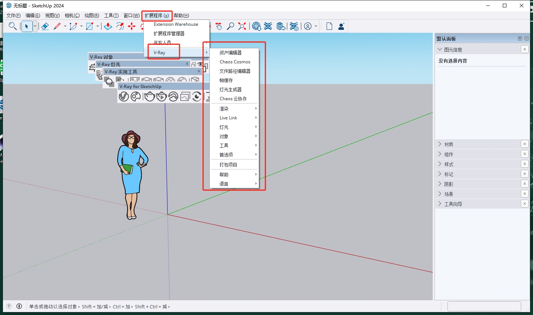
Task: Click the V-Ray Asset Editor logo icon
Action: (124, 97)
